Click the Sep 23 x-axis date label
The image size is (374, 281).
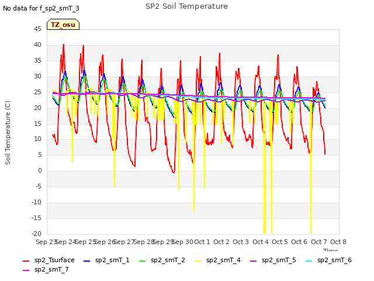pyautogui.click(x=46, y=242)
